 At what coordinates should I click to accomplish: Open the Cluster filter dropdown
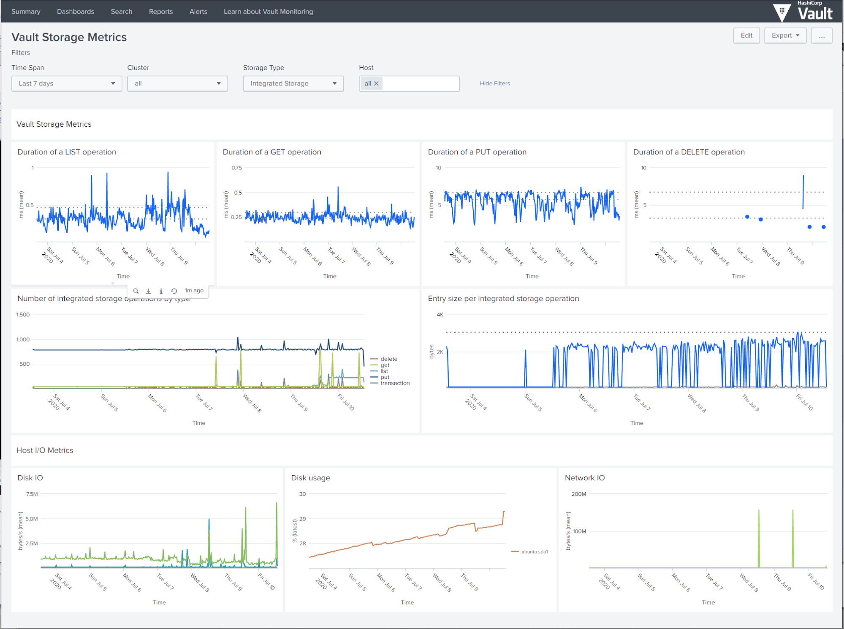[176, 83]
